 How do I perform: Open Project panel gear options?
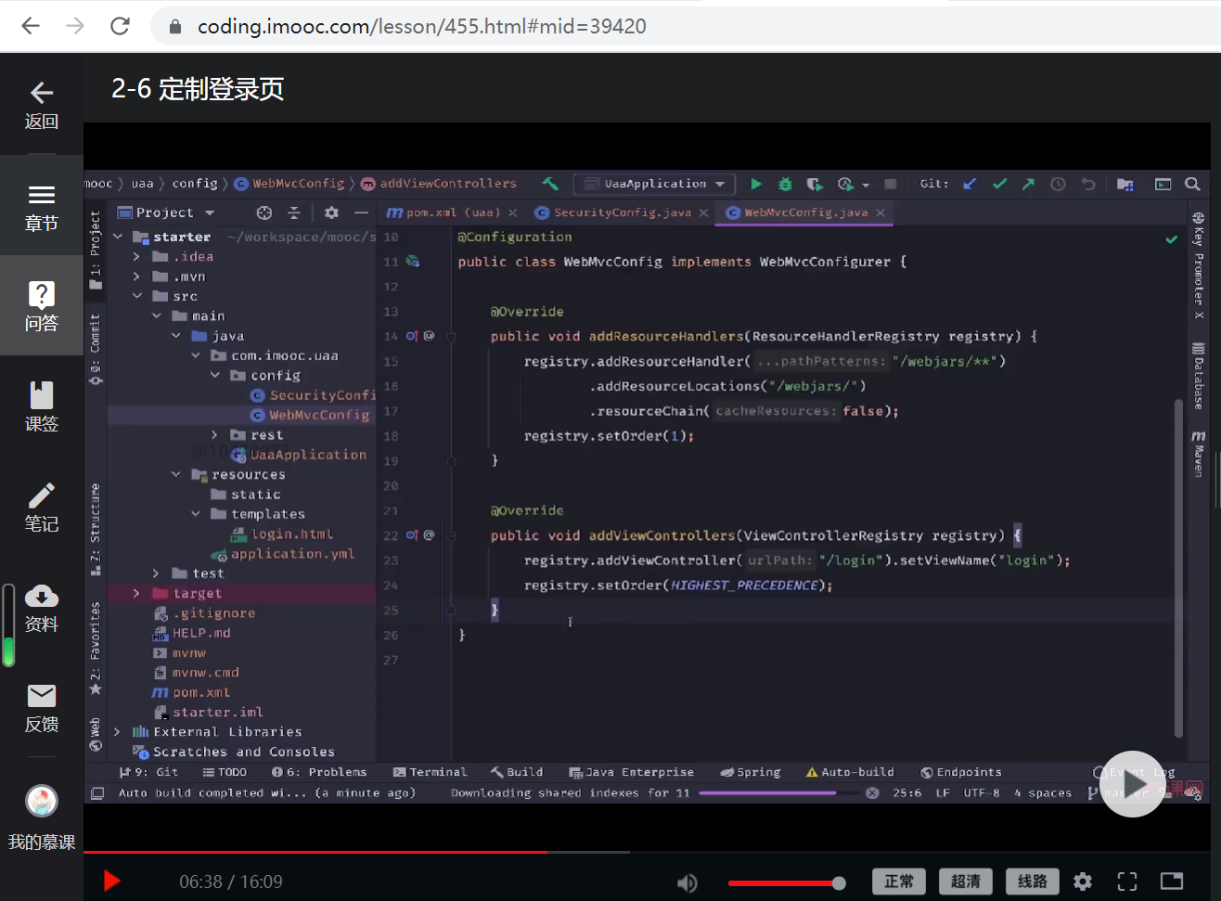[331, 212]
